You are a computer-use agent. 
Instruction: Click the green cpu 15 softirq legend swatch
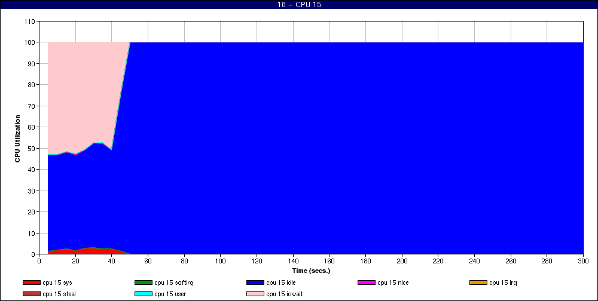click(x=144, y=282)
